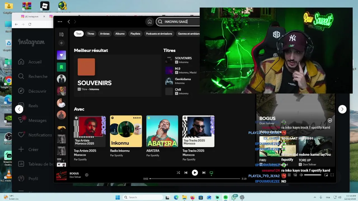The width and height of the screenshot is (358, 201).
Task: Close the Instagram browser tab
Action: coord(44,16)
